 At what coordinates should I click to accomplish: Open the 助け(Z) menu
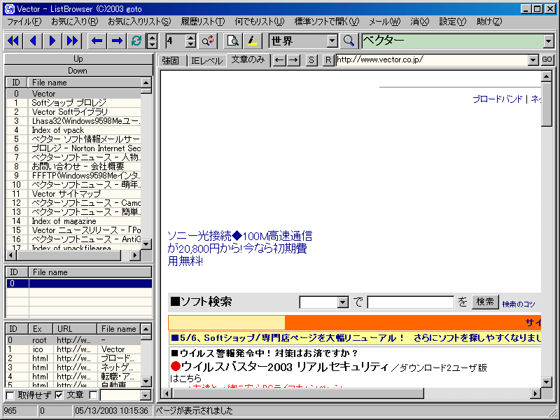[x=489, y=22]
